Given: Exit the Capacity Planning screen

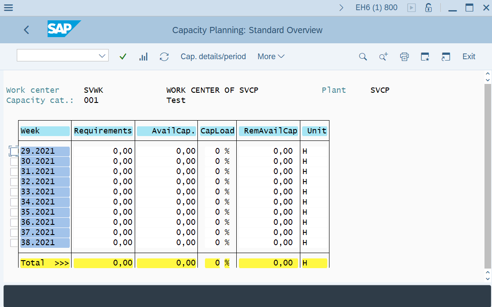Looking at the screenshot, I should 469,57.
